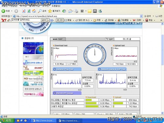Switch to http://www.bcpar... taskbar window
Viewport: 164px width, 123px height.
[44, 121]
